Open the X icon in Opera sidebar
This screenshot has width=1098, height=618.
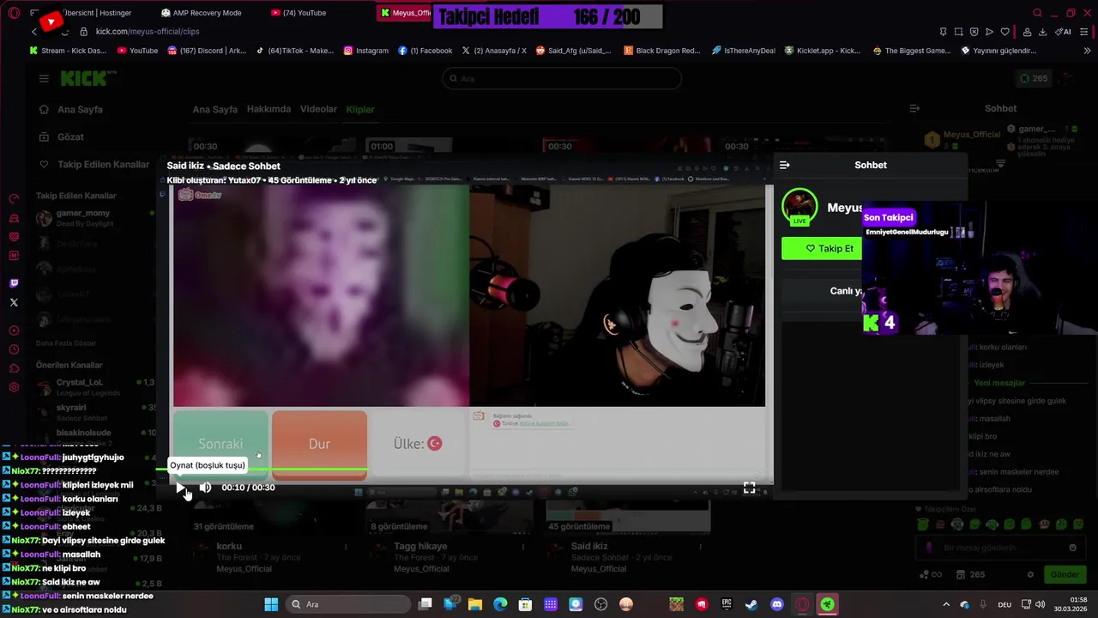14,302
